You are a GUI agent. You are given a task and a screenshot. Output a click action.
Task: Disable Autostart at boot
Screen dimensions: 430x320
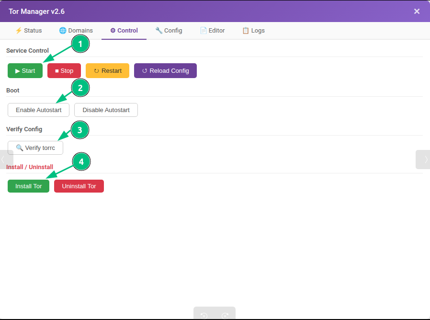[106, 110]
